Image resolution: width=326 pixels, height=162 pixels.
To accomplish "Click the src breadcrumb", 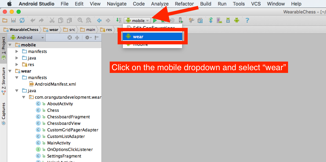I will (69, 30).
